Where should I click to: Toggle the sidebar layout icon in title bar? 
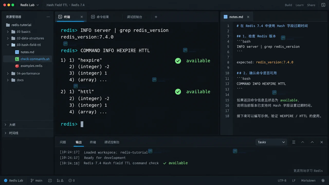[323, 5]
